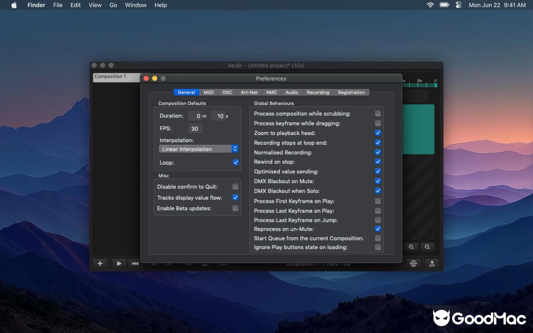The height and width of the screenshot is (333, 533).
Task: Minimize Preferences with the yellow button
Action: click(x=154, y=78)
